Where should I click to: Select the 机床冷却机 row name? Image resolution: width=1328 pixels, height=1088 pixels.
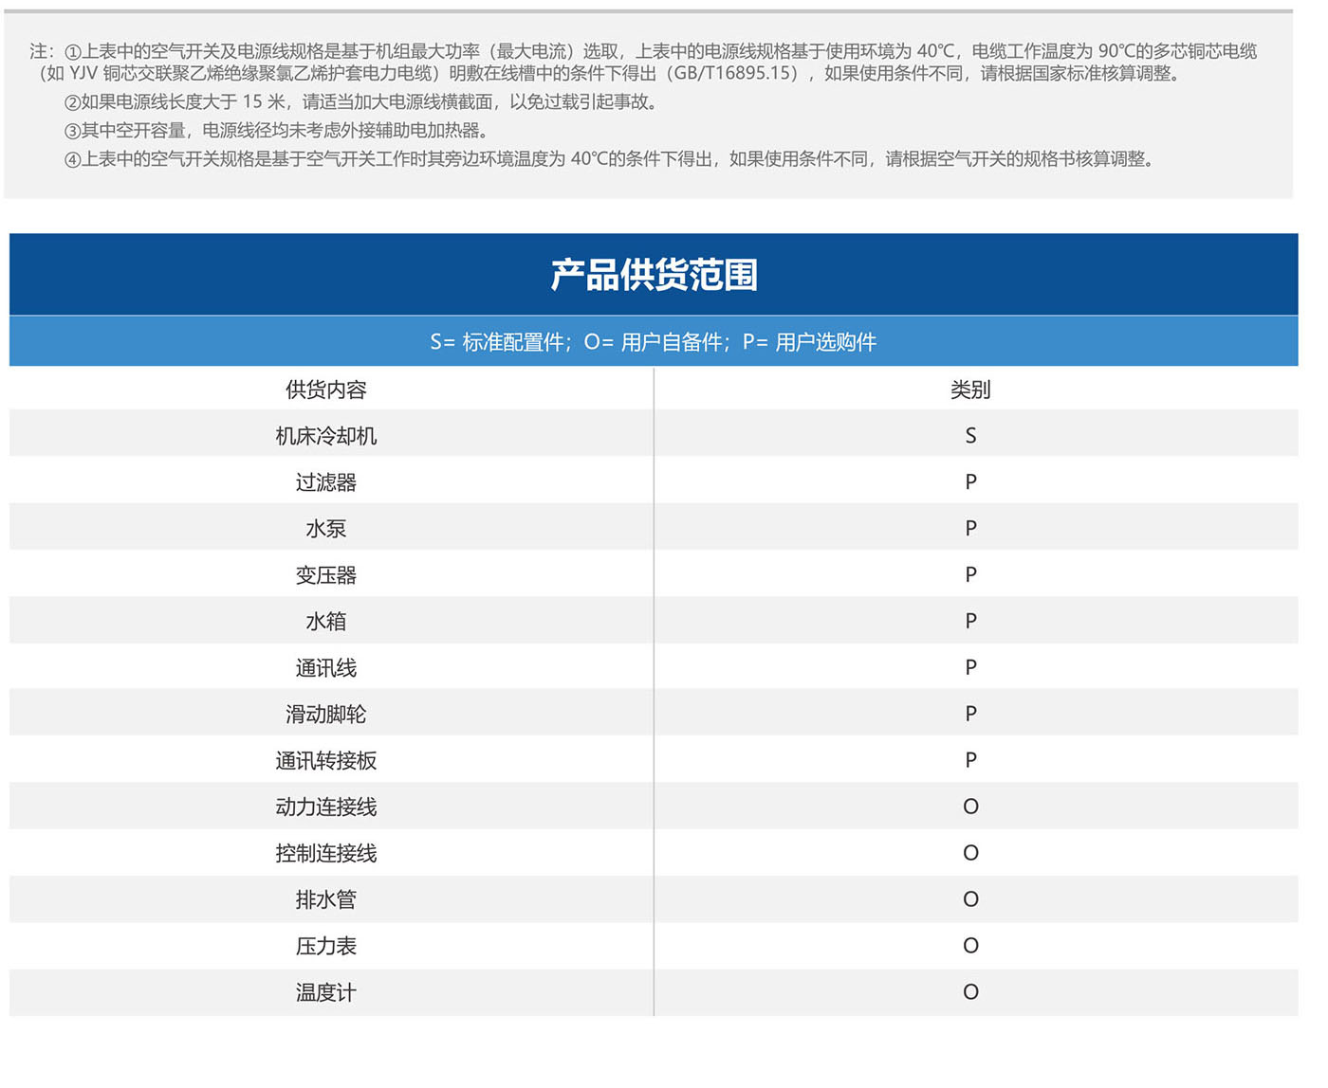coord(325,436)
